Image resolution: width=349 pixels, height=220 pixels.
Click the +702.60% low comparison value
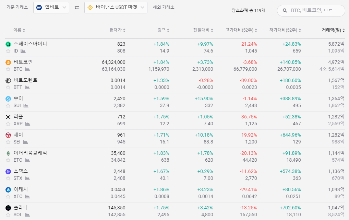(290, 208)
